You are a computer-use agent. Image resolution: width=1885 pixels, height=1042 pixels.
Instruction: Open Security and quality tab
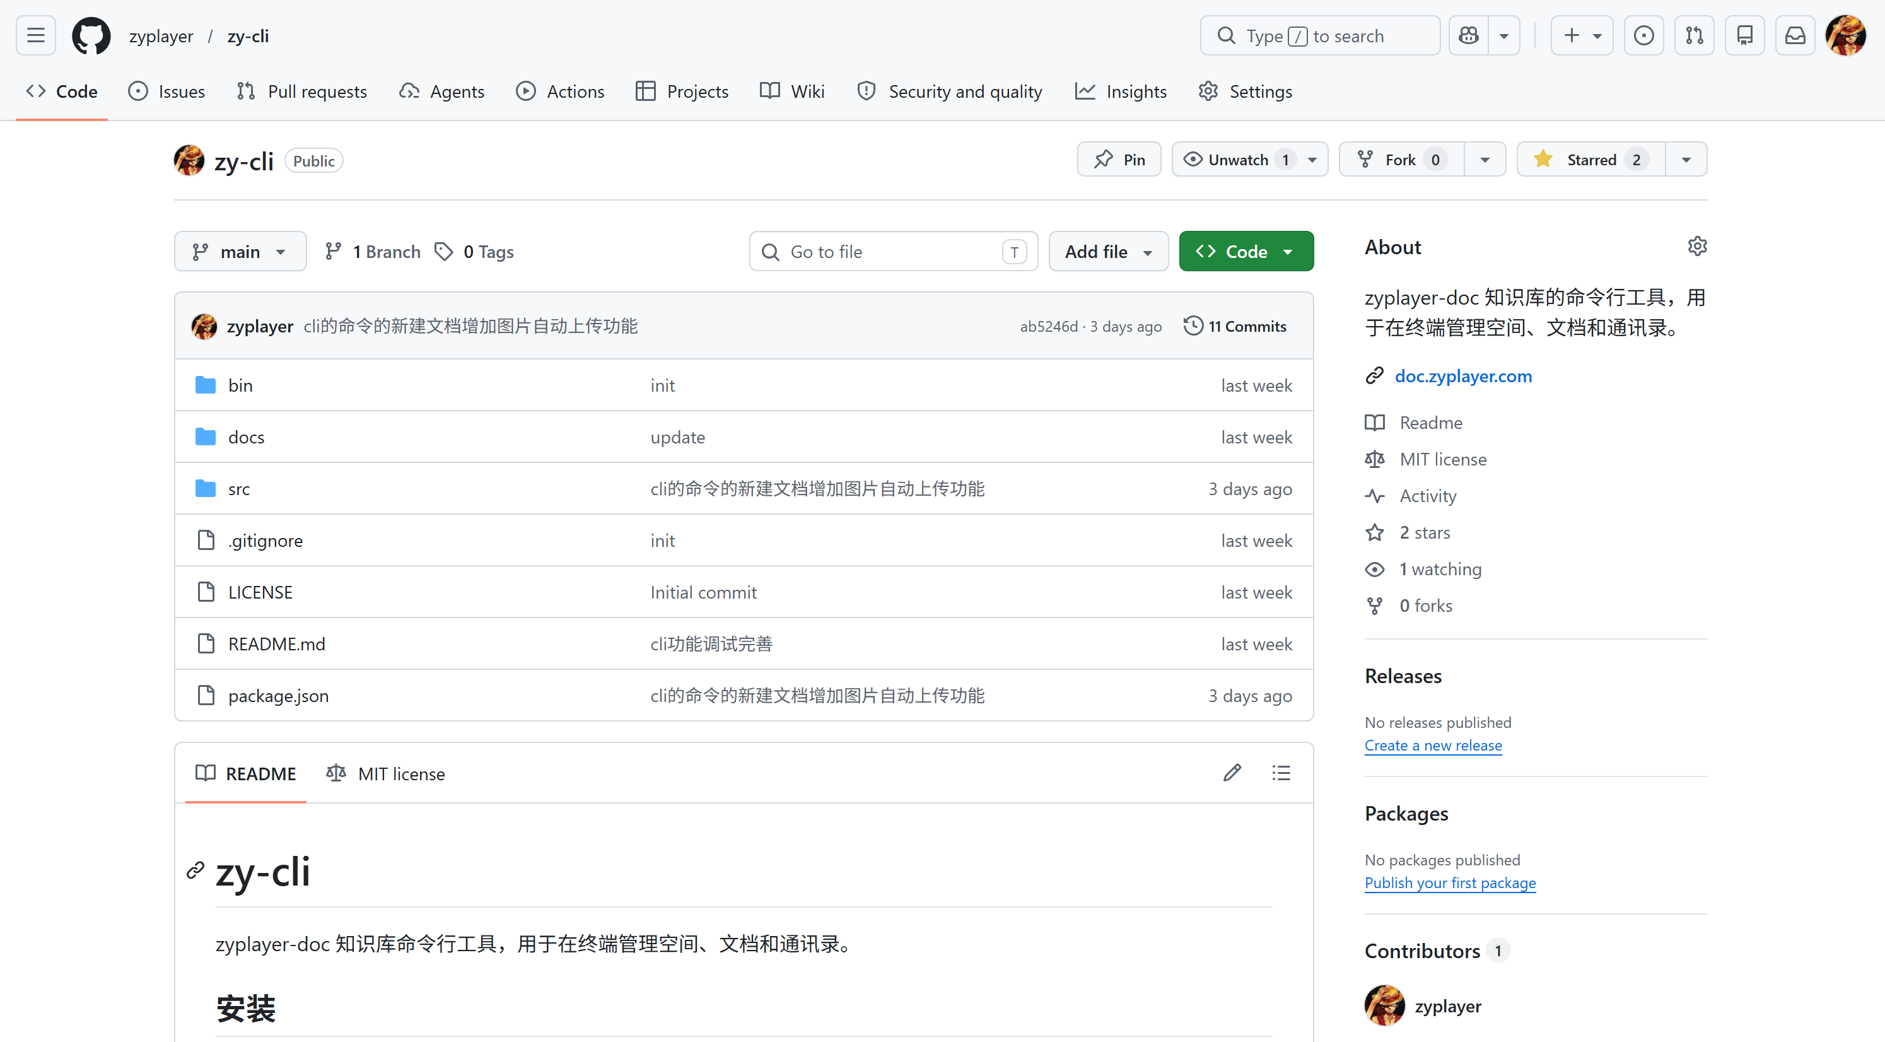click(x=950, y=91)
